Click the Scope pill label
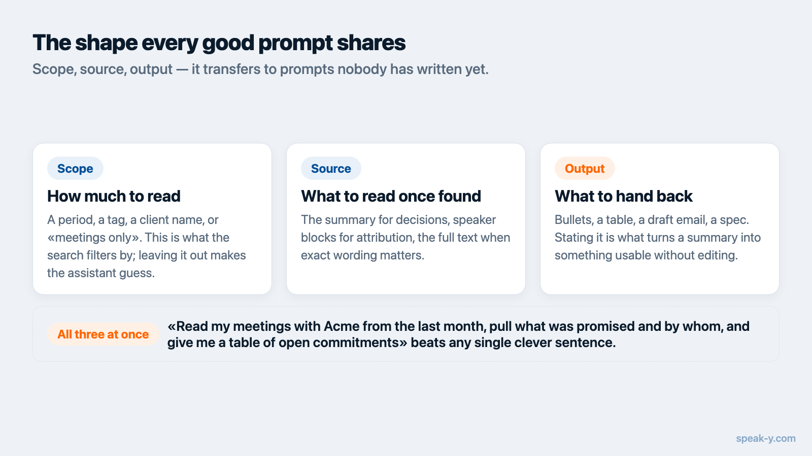The height and width of the screenshot is (456, 812). tap(75, 168)
